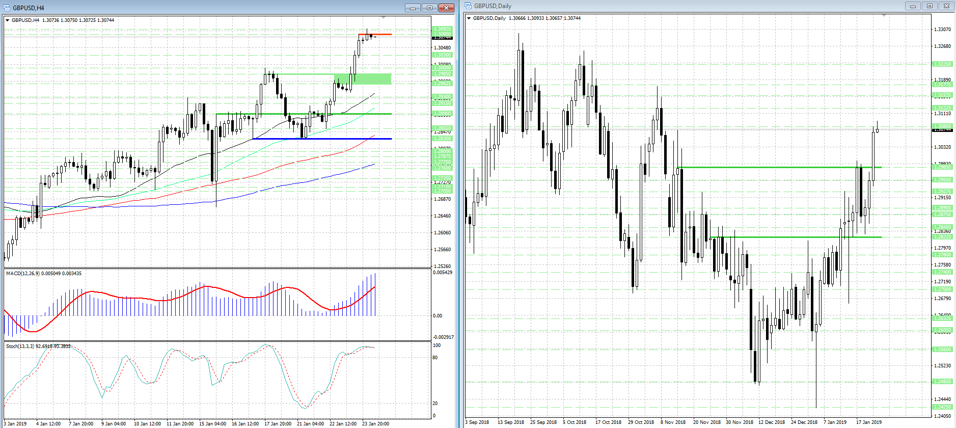Screen dimensions: 956x428
Task: Click the 1.32250 price level label
Action: 942,64
